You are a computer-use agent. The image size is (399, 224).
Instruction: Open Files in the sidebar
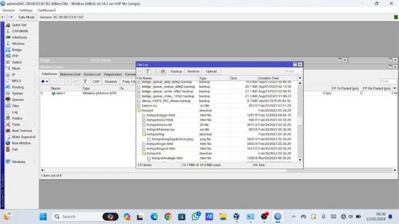click(15, 106)
